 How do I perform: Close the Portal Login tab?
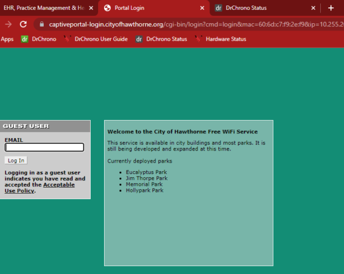202,8
